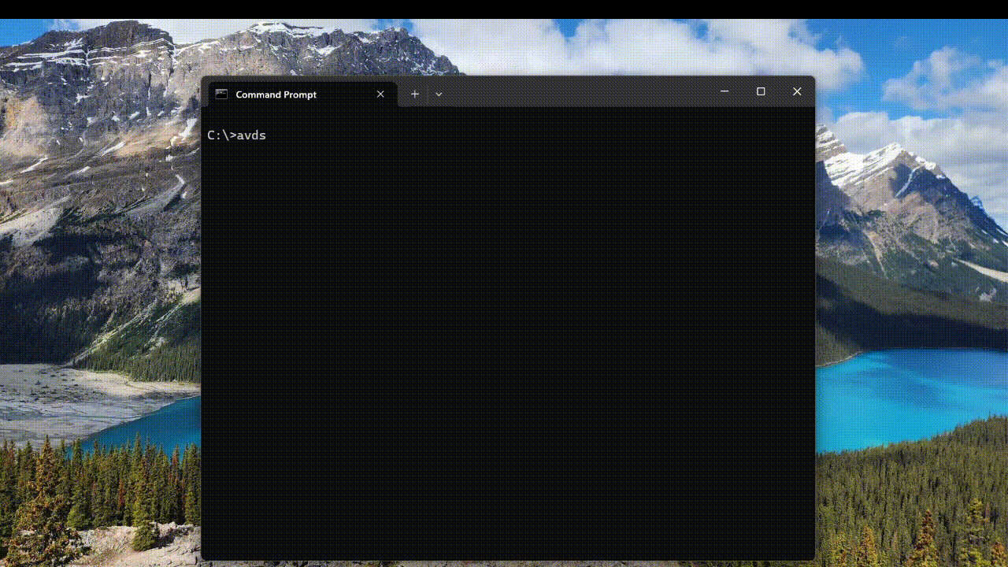Maximize the terminal window
This screenshot has height=567, width=1008.
point(760,91)
